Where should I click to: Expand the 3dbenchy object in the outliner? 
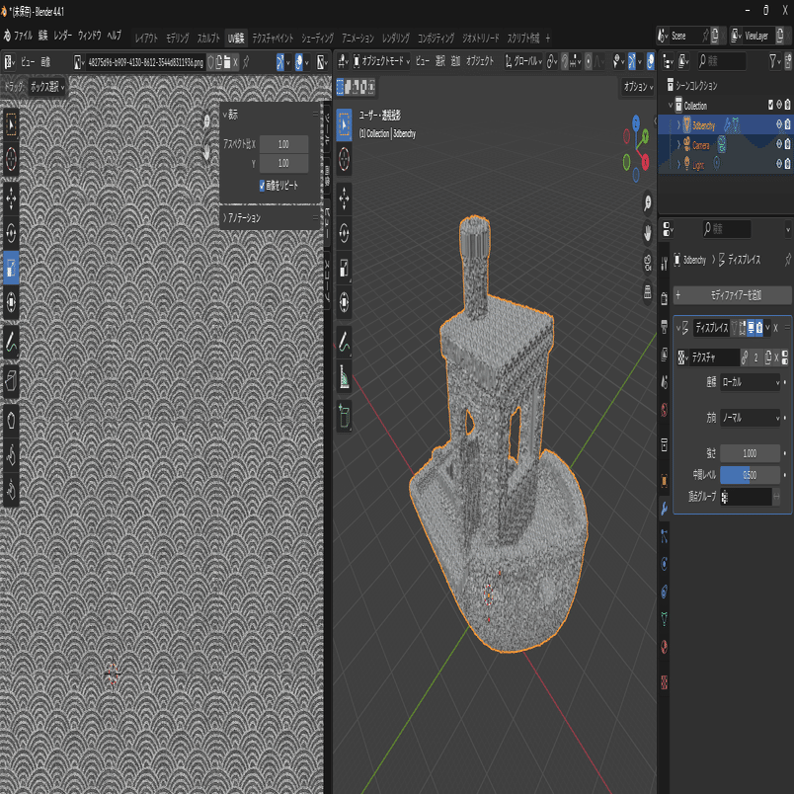pyautogui.click(x=679, y=125)
